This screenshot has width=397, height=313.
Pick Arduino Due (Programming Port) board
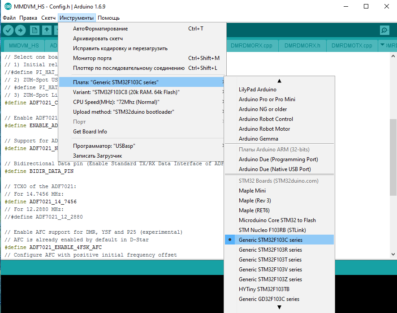pos(278,159)
